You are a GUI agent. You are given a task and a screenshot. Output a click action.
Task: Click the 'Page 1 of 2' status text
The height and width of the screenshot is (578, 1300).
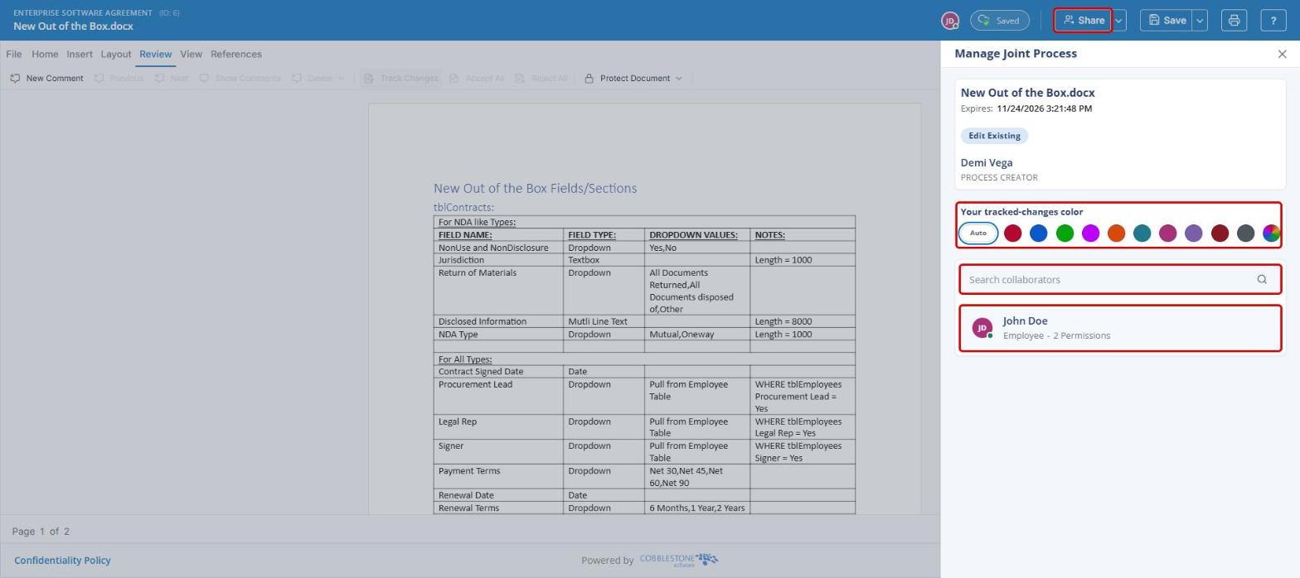point(41,532)
